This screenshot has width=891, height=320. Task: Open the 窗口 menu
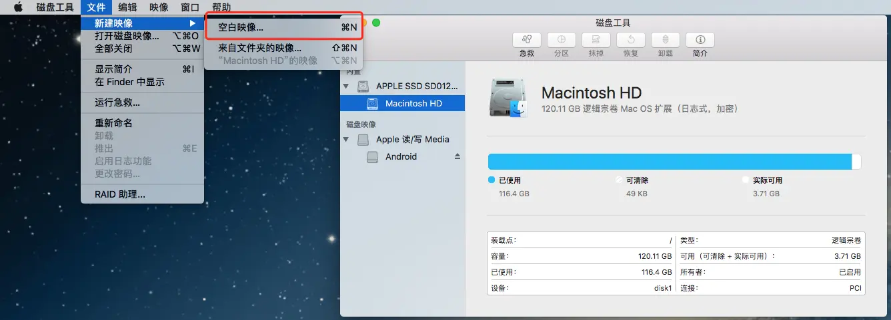pyautogui.click(x=190, y=7)
